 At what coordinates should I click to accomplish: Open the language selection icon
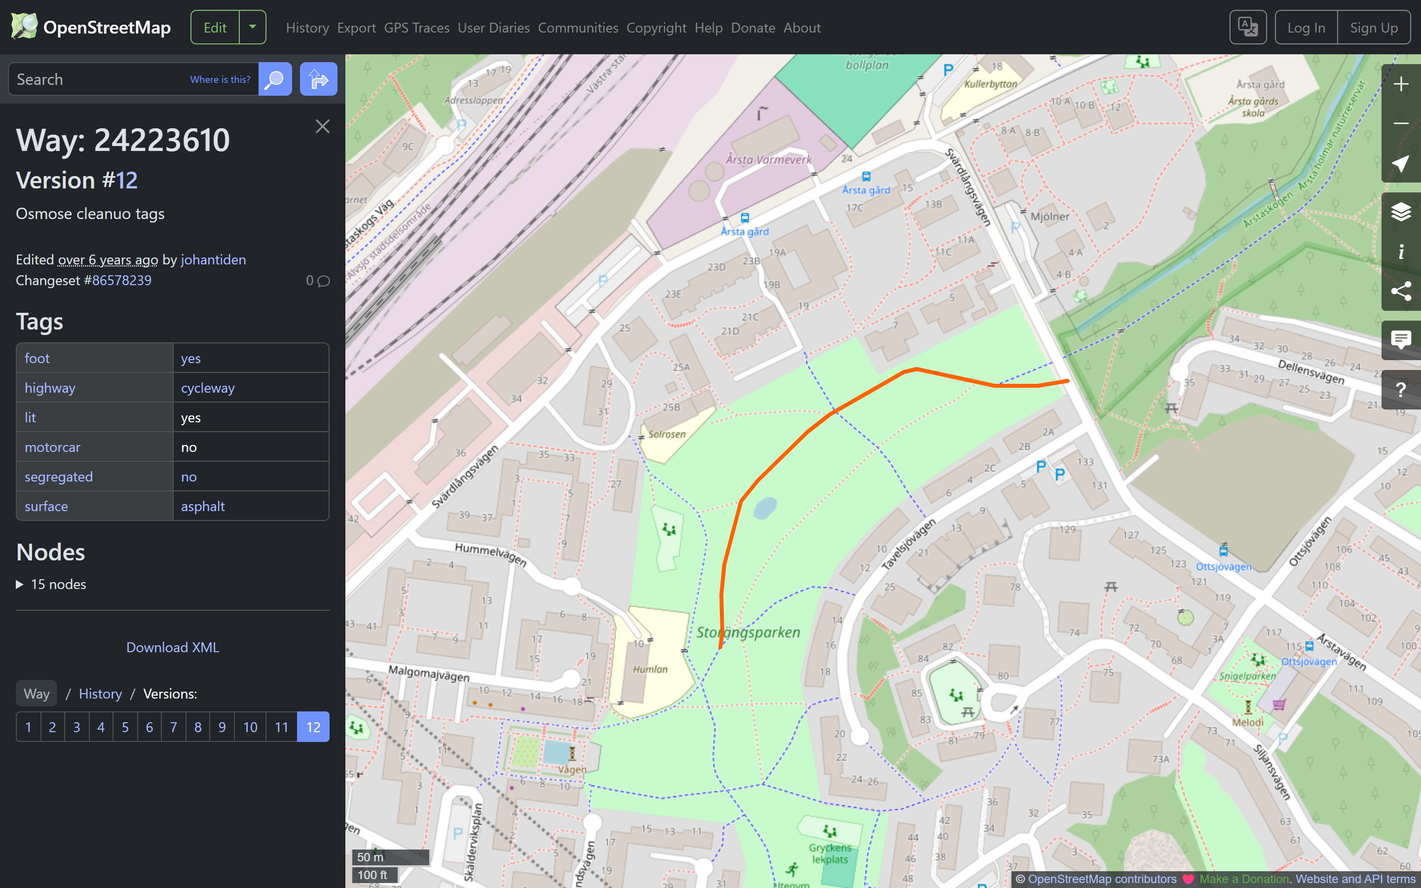pos(1248,27)
